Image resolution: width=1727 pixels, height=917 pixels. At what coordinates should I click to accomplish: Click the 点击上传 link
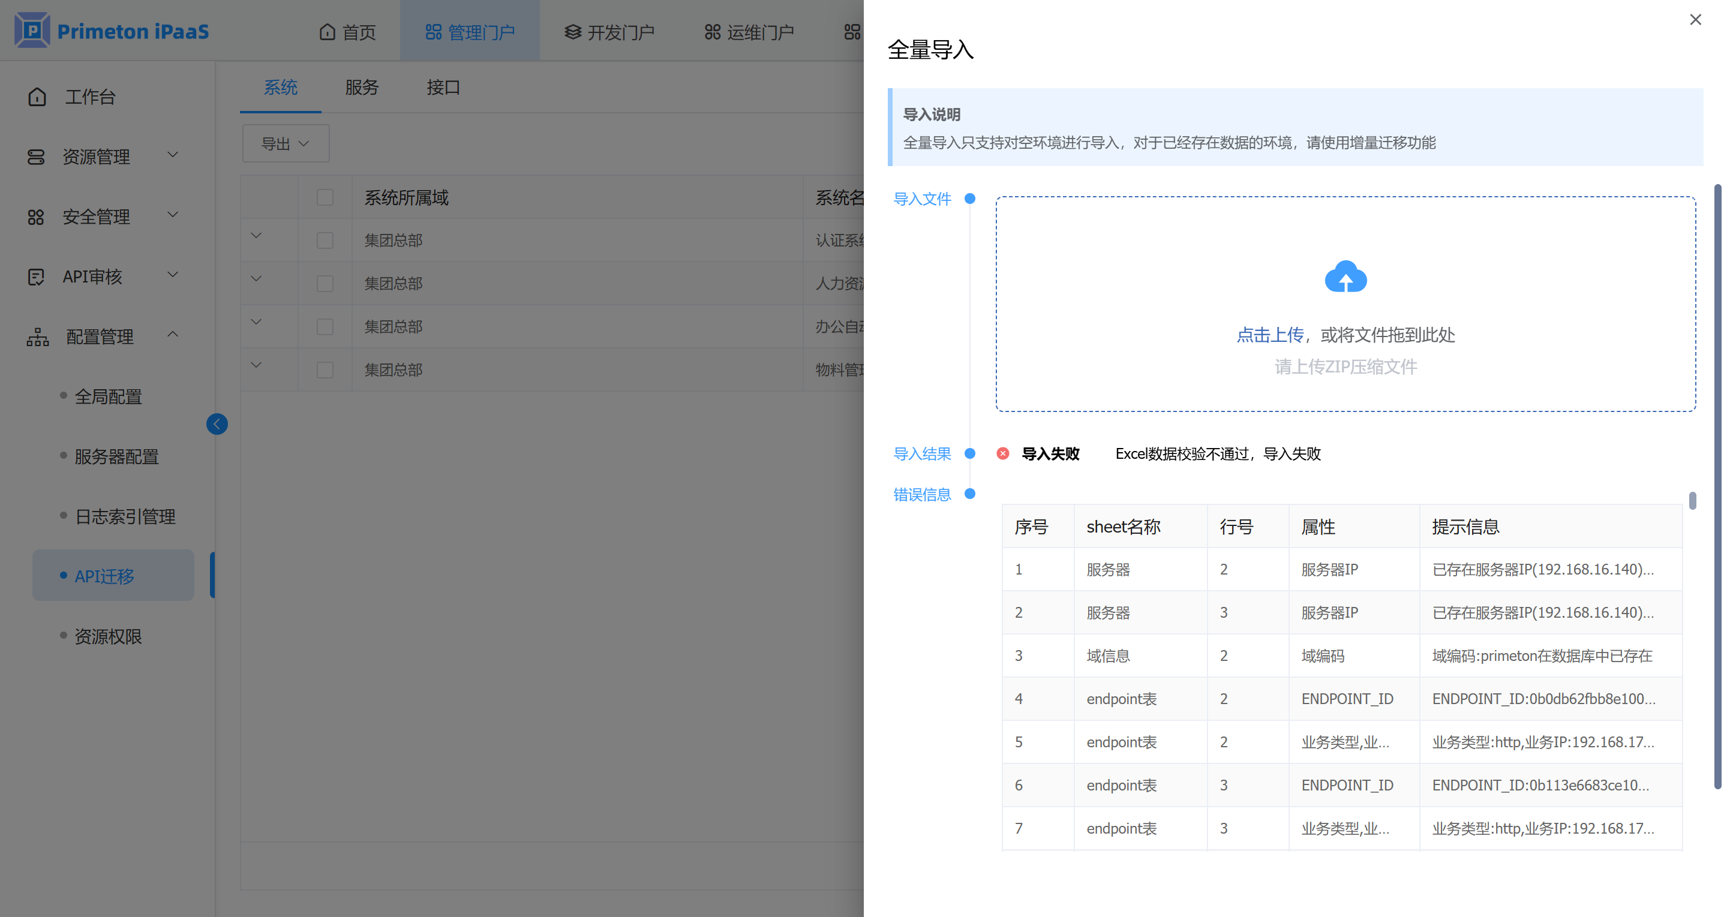pyautogui.click(x=1269, y=335)
